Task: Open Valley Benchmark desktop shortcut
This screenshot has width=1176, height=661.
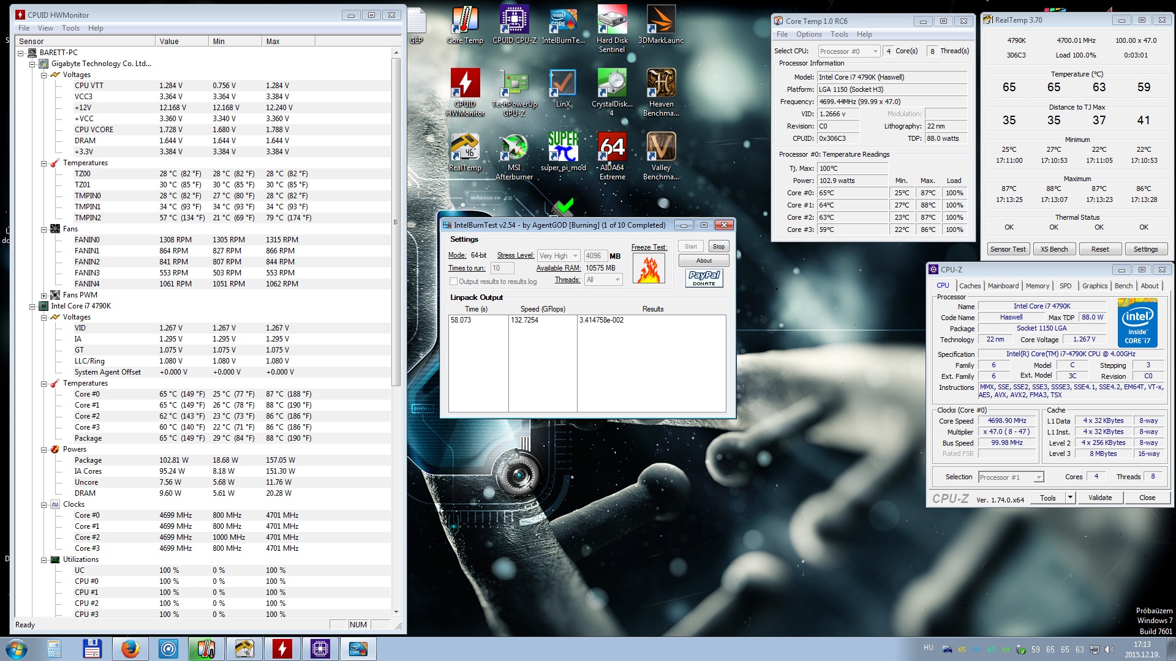Action: (x=661, y=156)
